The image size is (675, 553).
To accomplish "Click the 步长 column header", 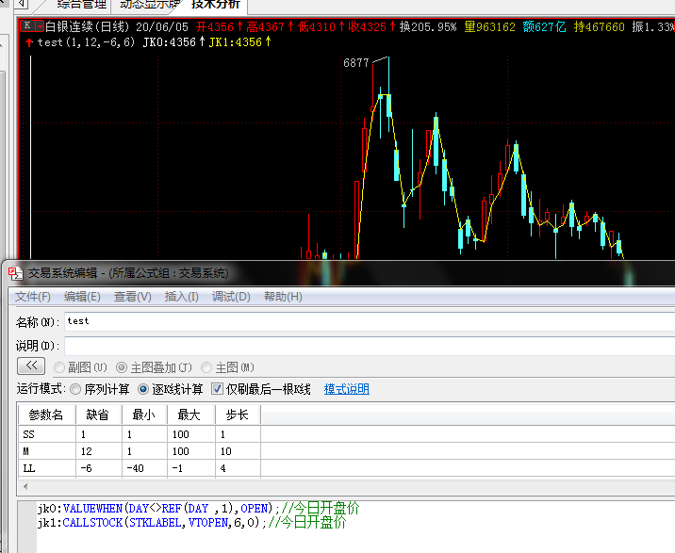I will coord(238,415).
